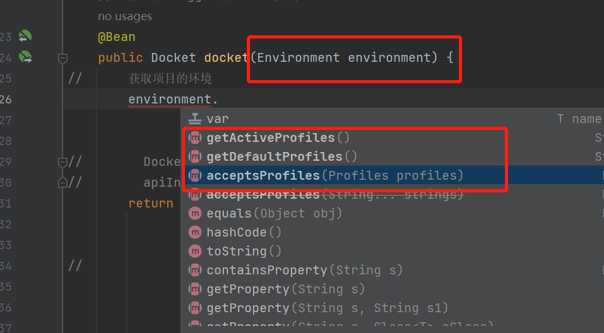
Task: Choose getActiveProfiles() from completion list
Action: tap(392, 137)
